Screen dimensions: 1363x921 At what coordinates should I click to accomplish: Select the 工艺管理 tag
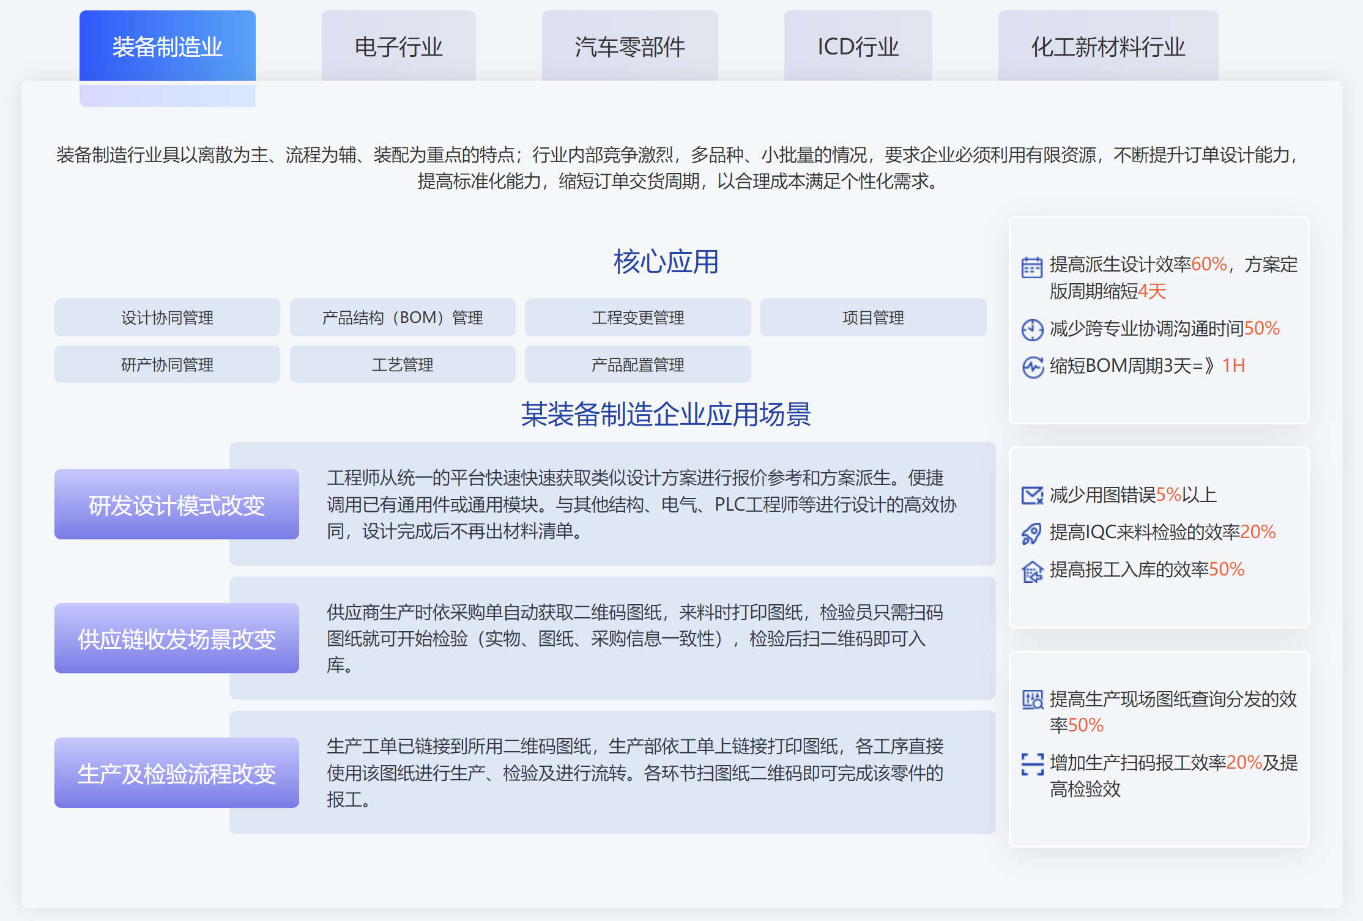click(403, 364)
